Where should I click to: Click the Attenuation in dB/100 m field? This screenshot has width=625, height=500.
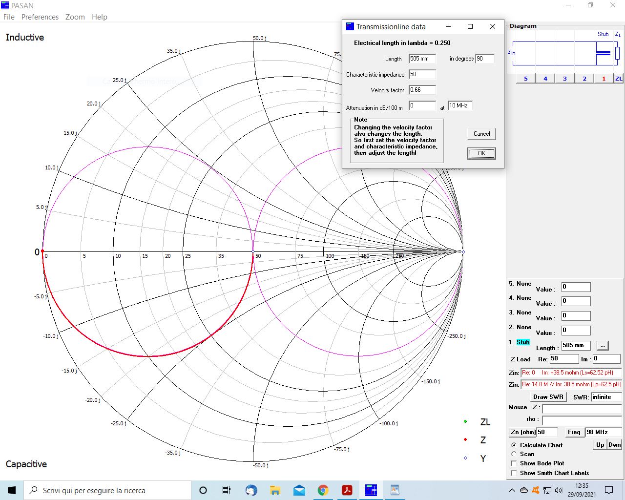[422, 105]
